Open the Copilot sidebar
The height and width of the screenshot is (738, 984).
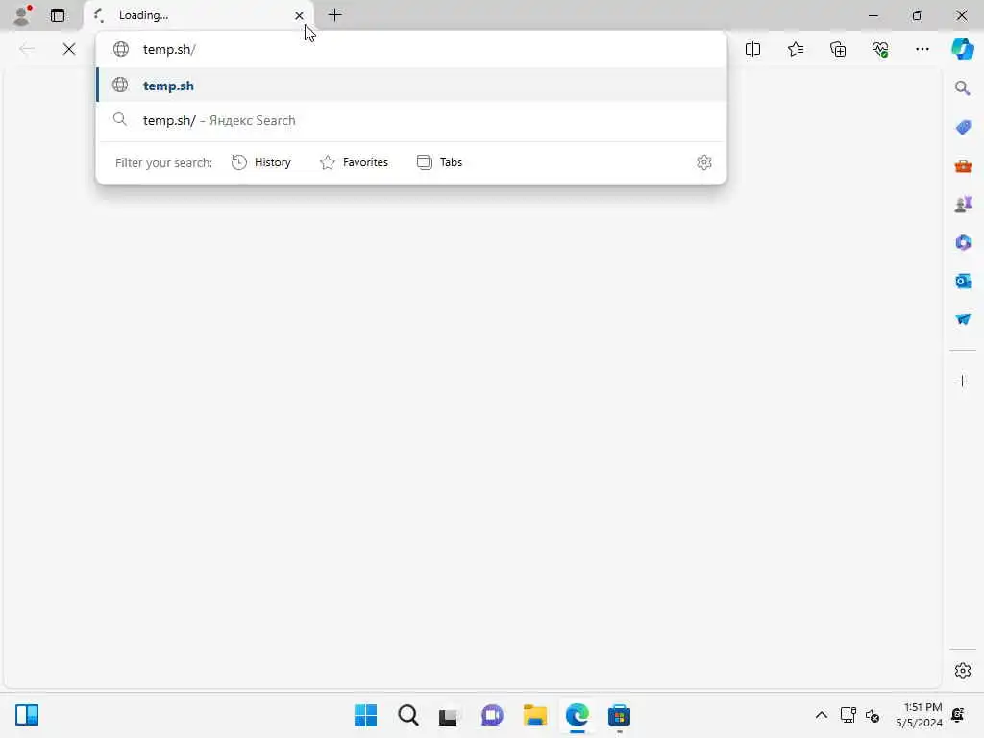(963, 49)
